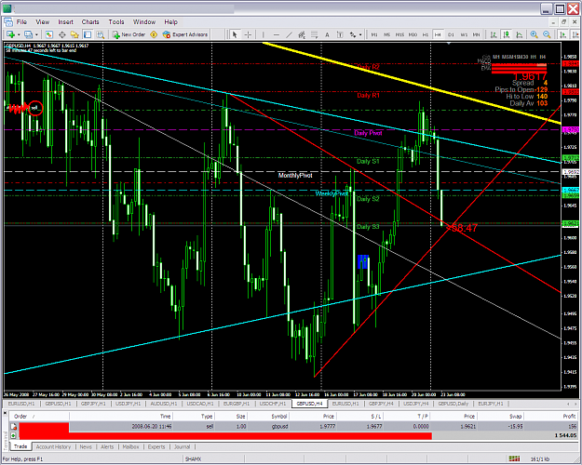
Task: Switch chart to MN timeframe
Action: 477,34
